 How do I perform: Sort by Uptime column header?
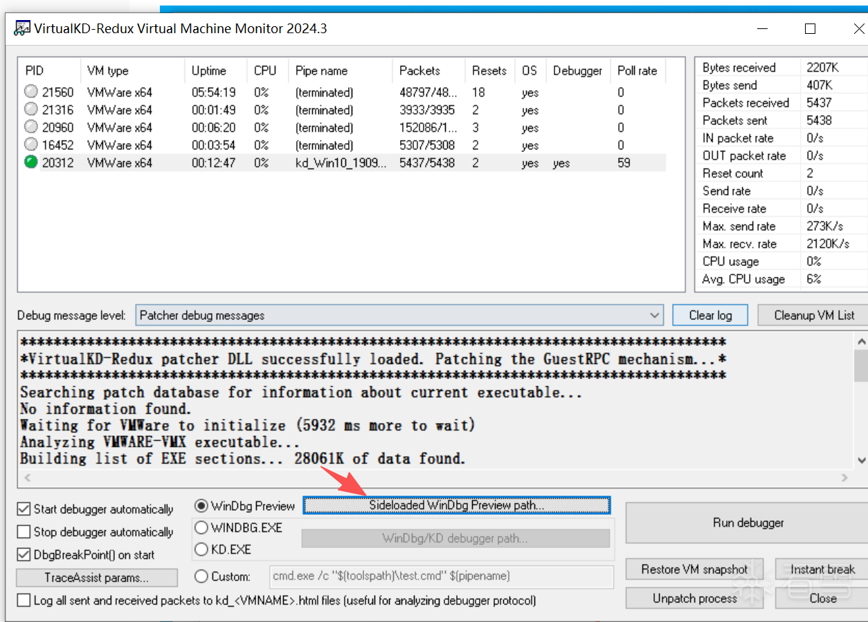(x=216, y=70)
